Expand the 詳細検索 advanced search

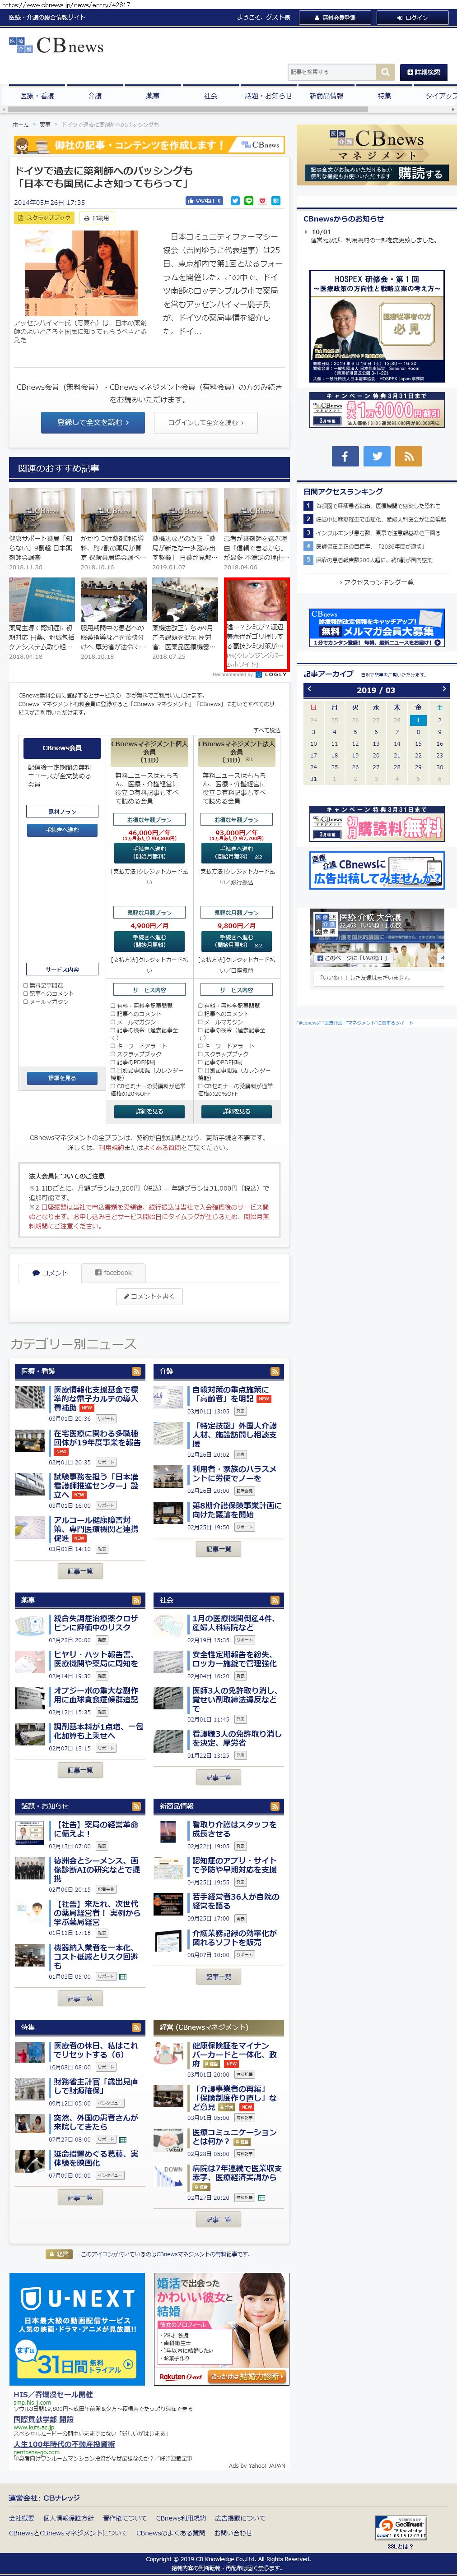(423, 72)
